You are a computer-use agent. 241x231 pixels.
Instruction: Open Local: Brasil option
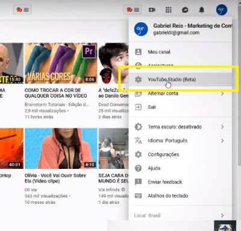180,215
